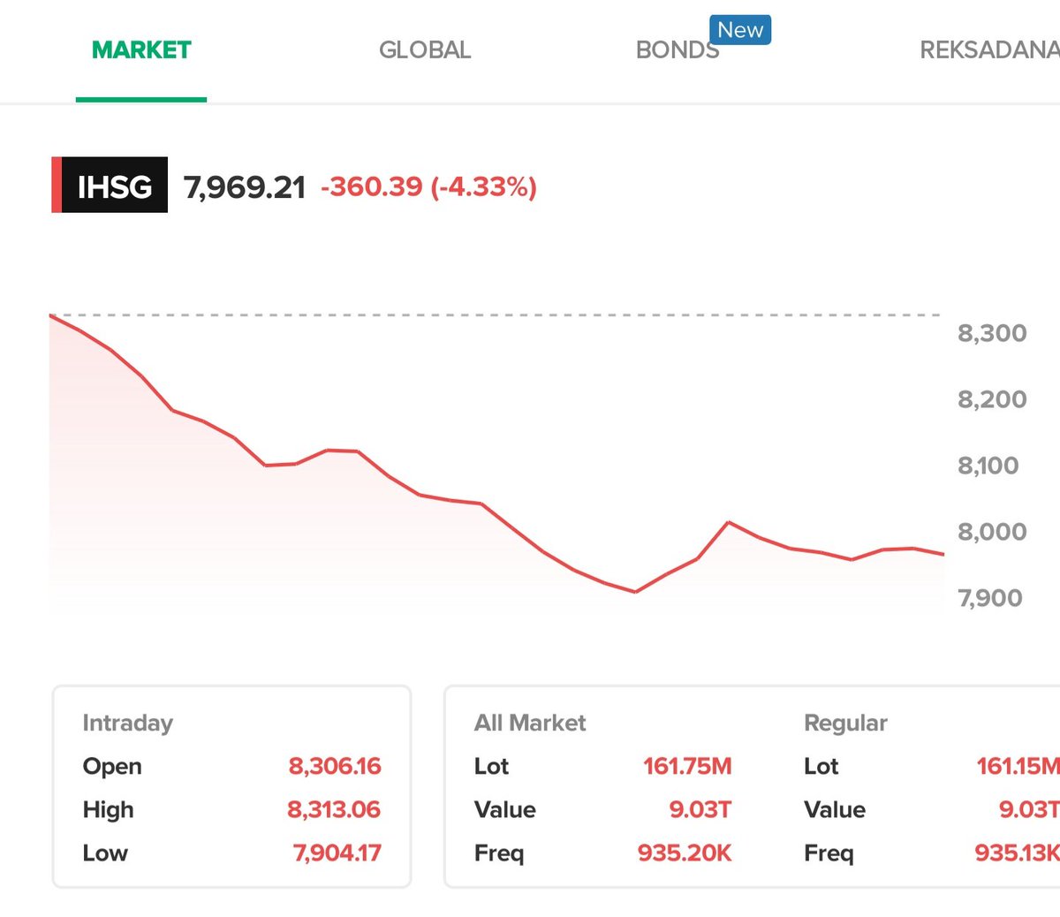Click the Low label in Intraday
This screenshot has width=1060, height=917.
tap(105, 853)
